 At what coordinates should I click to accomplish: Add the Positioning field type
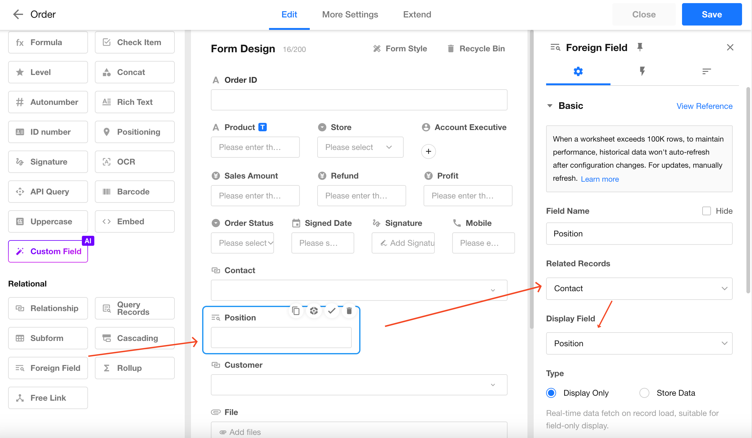coord(135,132)
